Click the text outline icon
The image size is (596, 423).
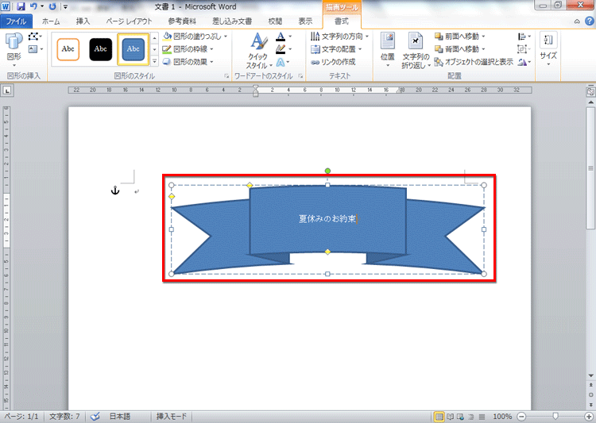[281, 49]
